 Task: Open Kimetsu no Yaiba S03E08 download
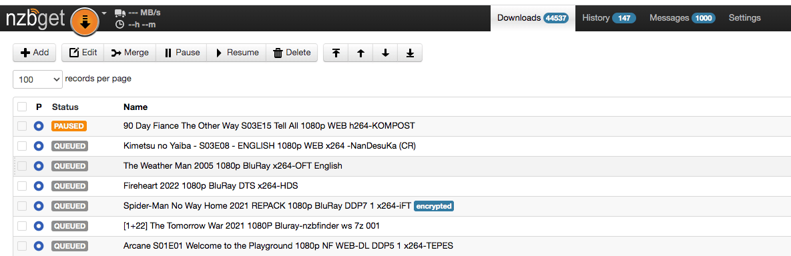point(270,145)
